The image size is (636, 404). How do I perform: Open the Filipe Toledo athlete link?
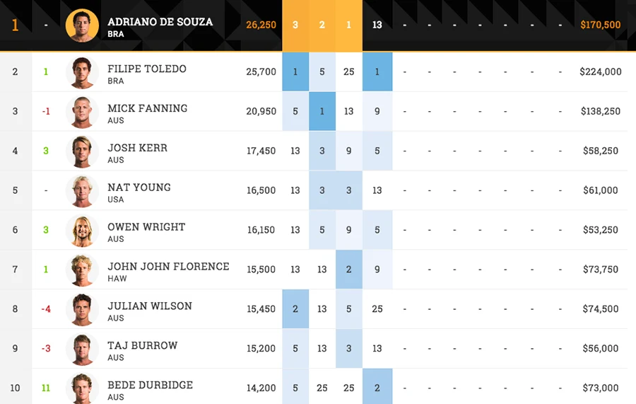(x=147, y=69)
